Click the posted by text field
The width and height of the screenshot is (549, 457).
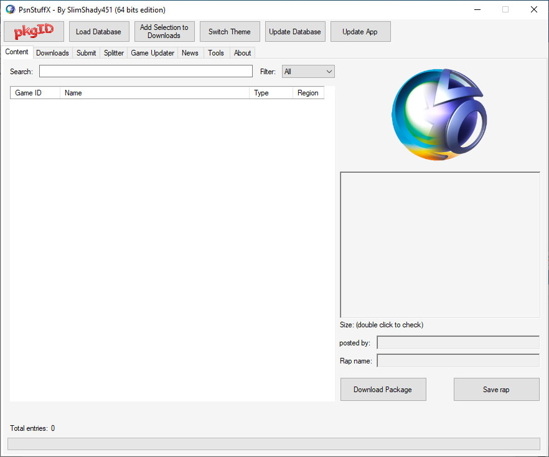pos(458,343)
